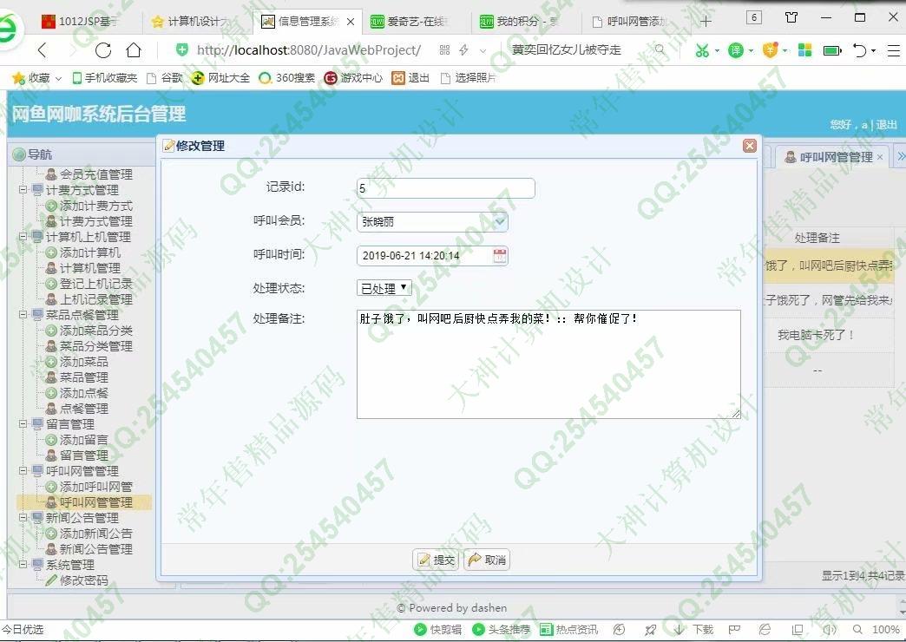Click the browser back arrow
This screenshot has height=642, width=906.
click(x=43, y=50)
